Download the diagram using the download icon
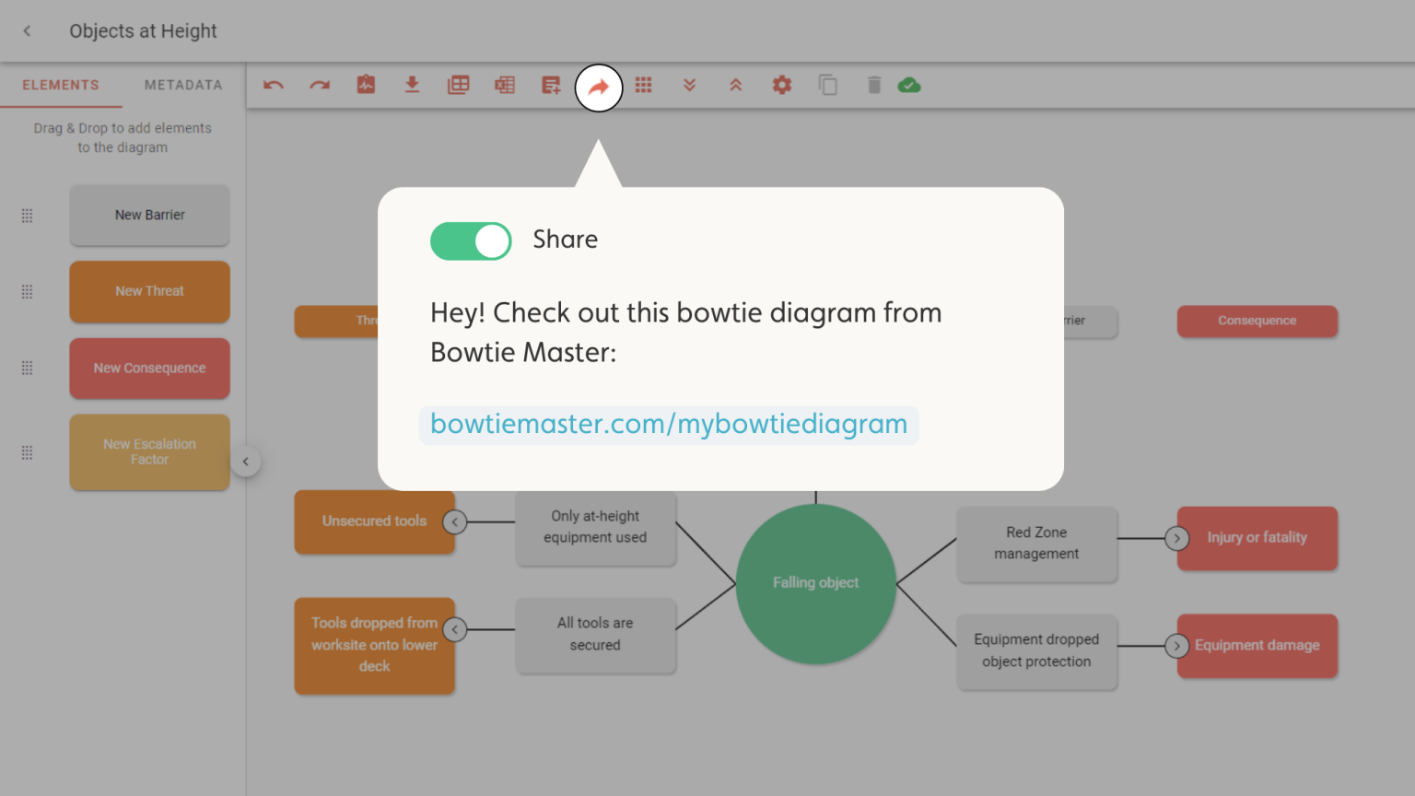The height and width of the screenshot is (796, 1415). click(x=412, y=86)
